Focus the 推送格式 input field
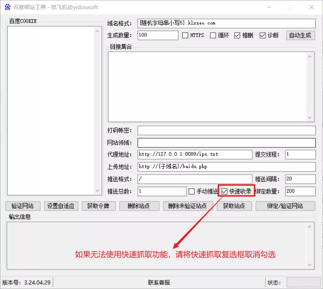 (195, 179)
